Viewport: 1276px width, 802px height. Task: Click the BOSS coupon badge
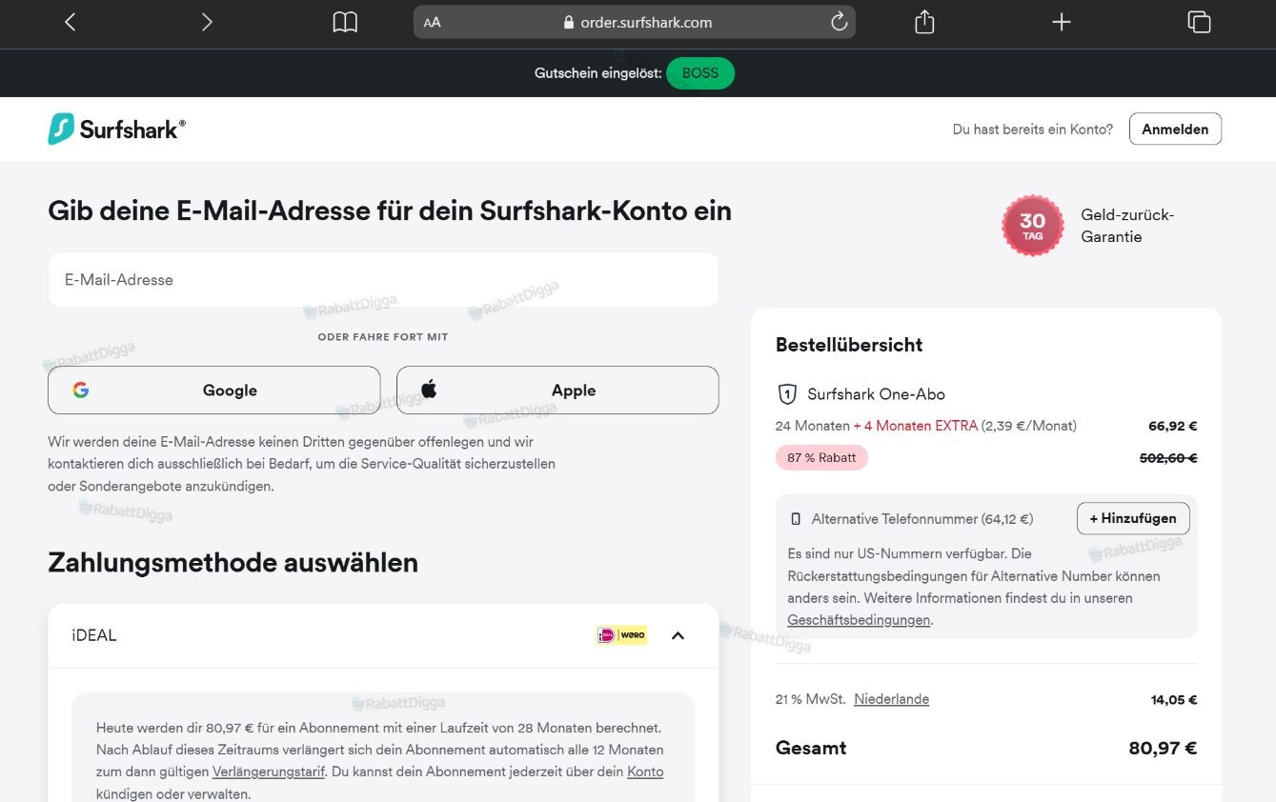(x=700, y=73)
